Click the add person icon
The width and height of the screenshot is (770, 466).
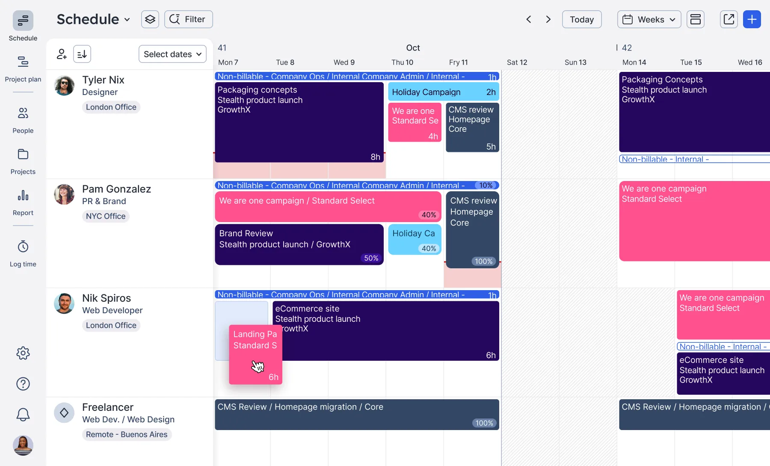click(62, 54)
